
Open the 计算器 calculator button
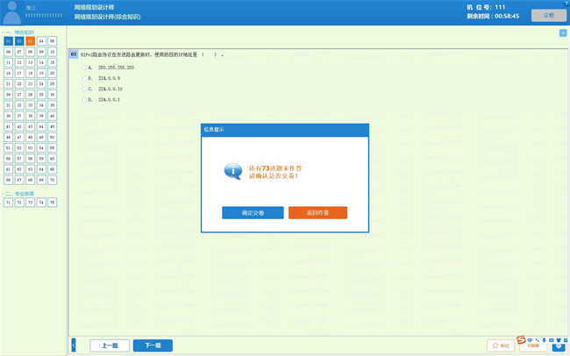point(532,345)
